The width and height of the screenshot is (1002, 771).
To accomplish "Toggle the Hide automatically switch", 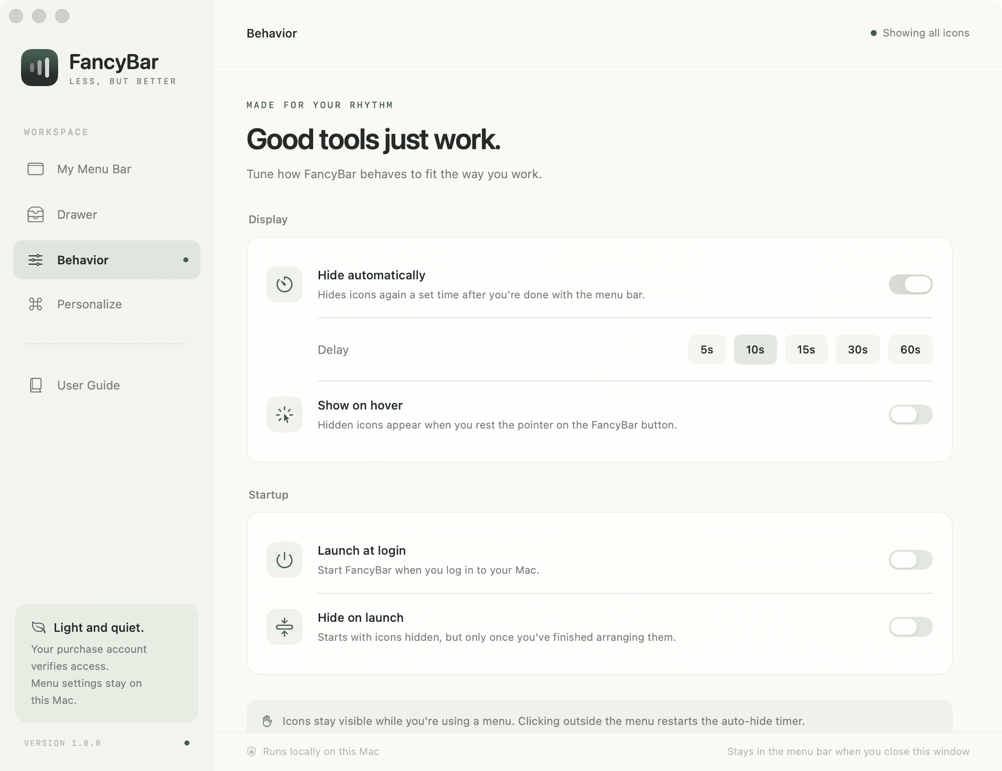I will point(911,284).
